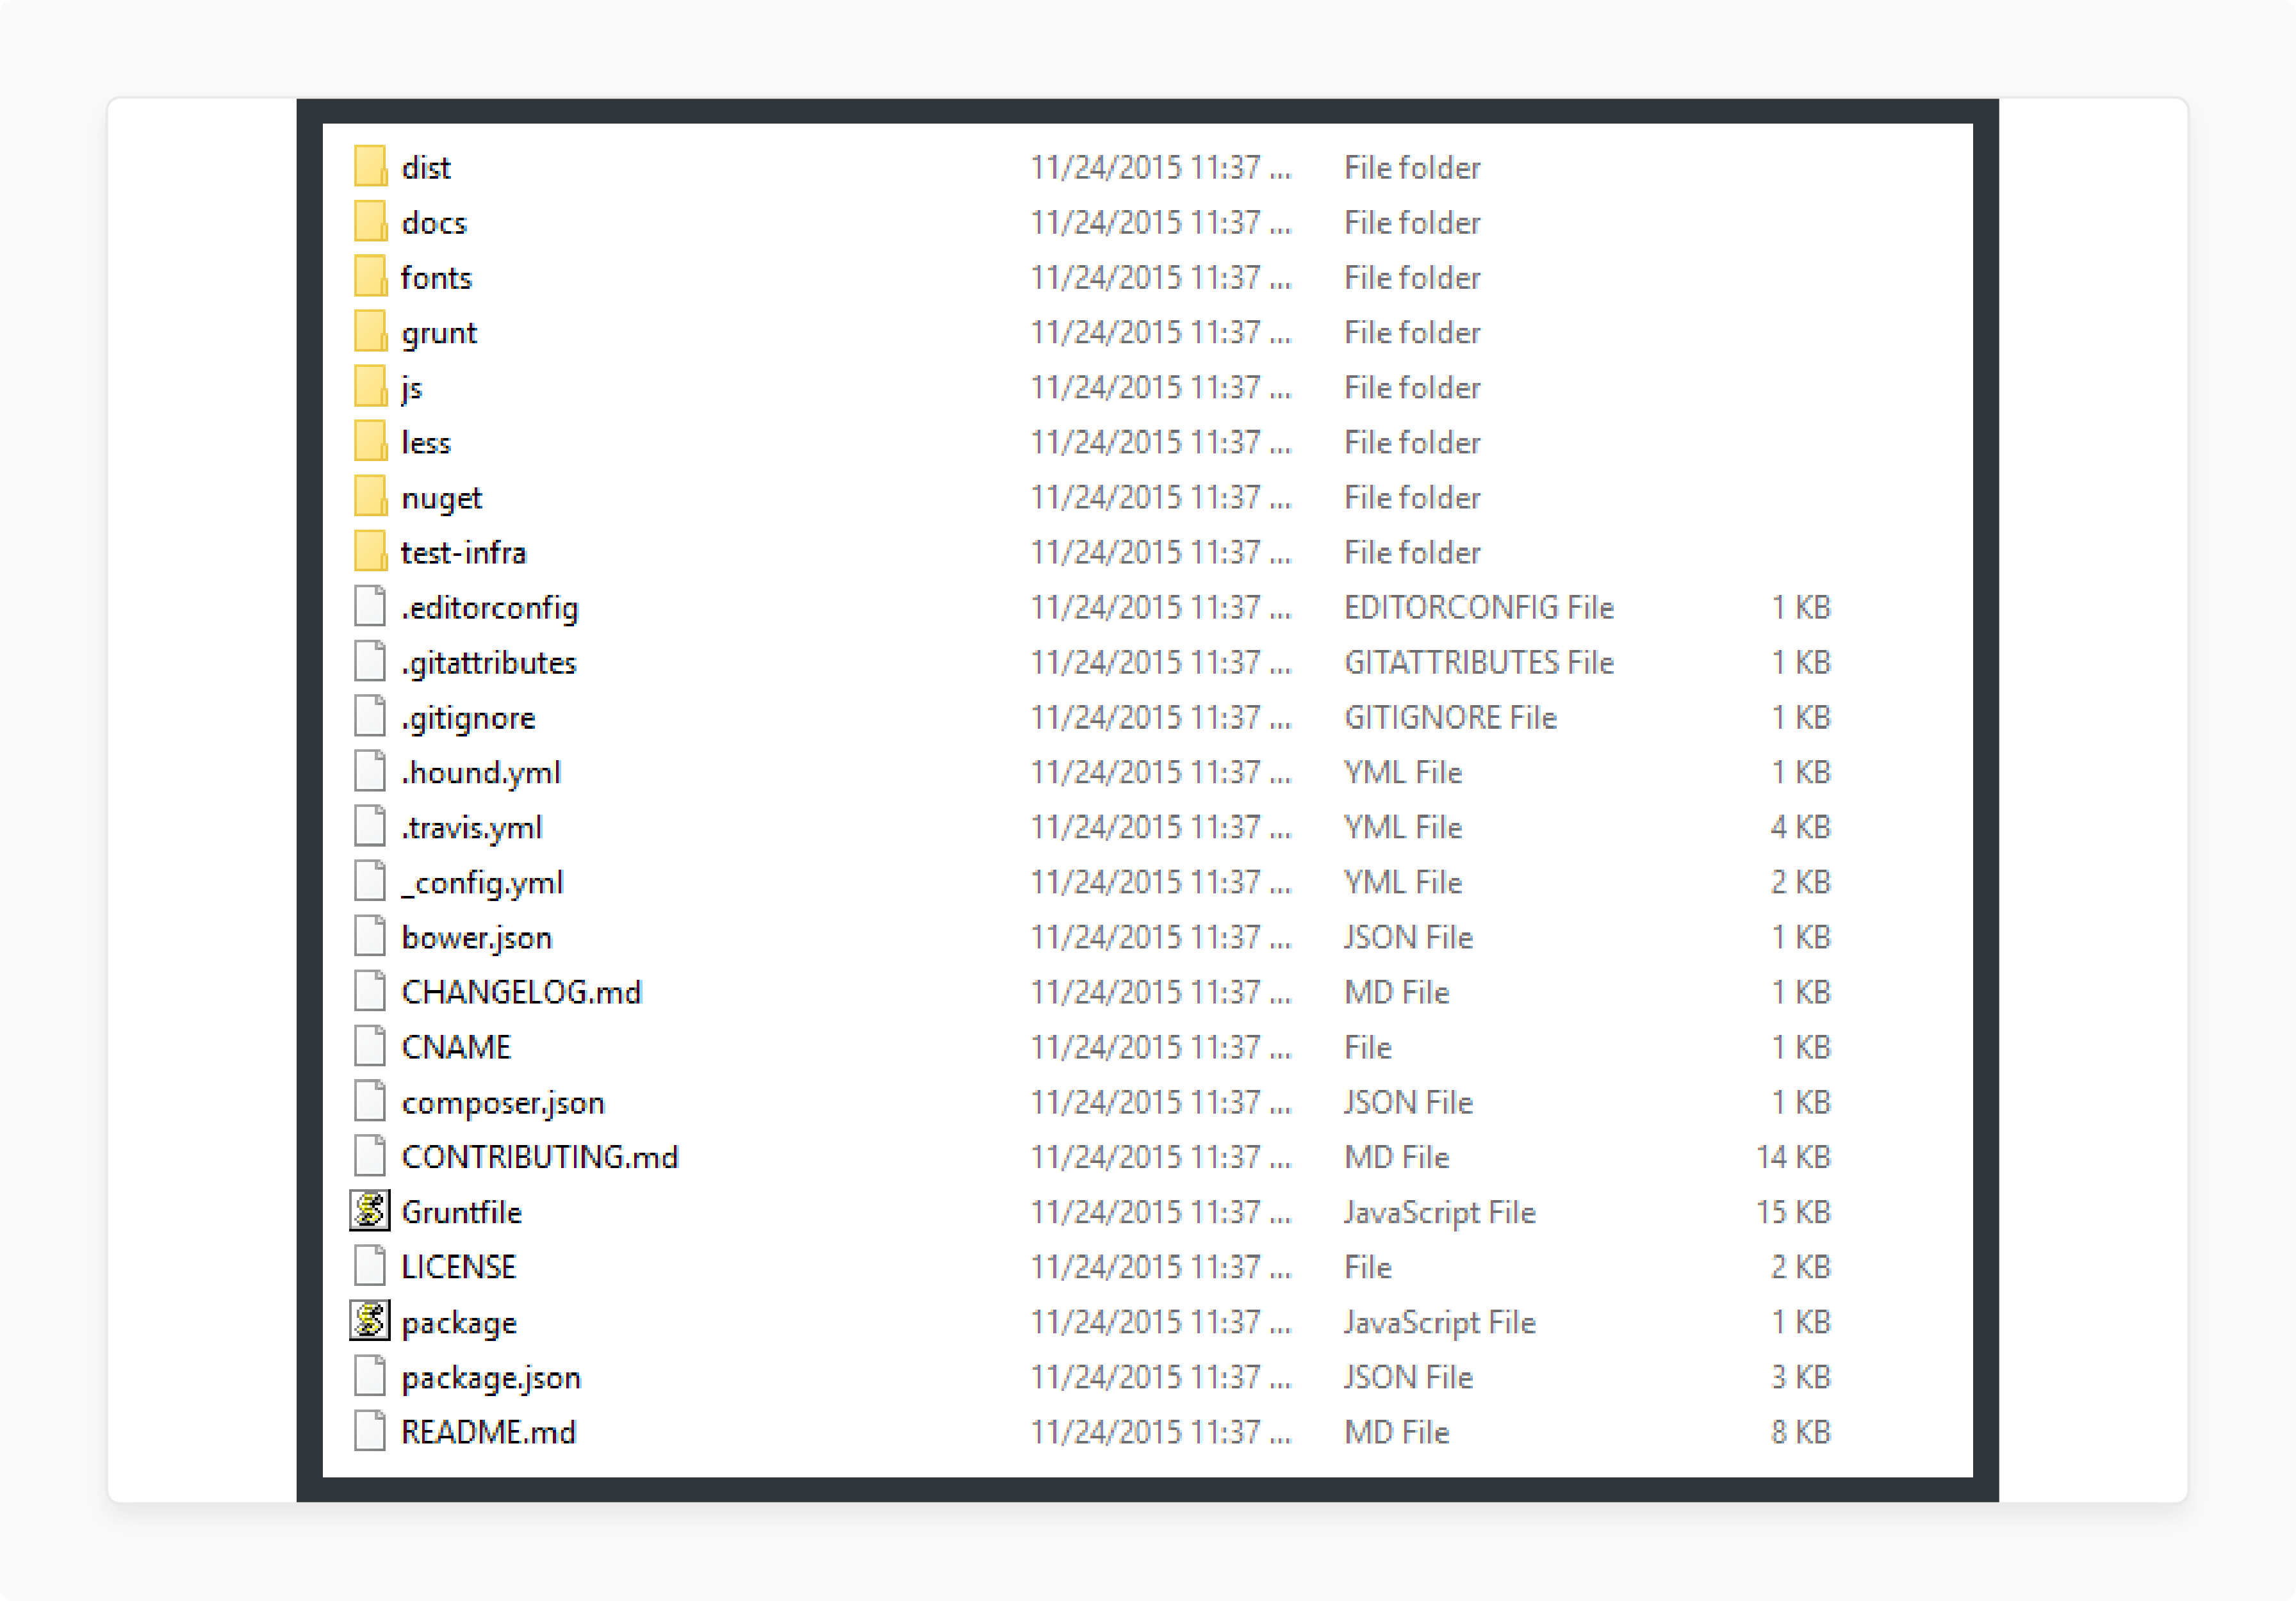This screenshot has width=2296, height=1601.
Task: Click the 14 KB size value
Action: point(1793,1157)
